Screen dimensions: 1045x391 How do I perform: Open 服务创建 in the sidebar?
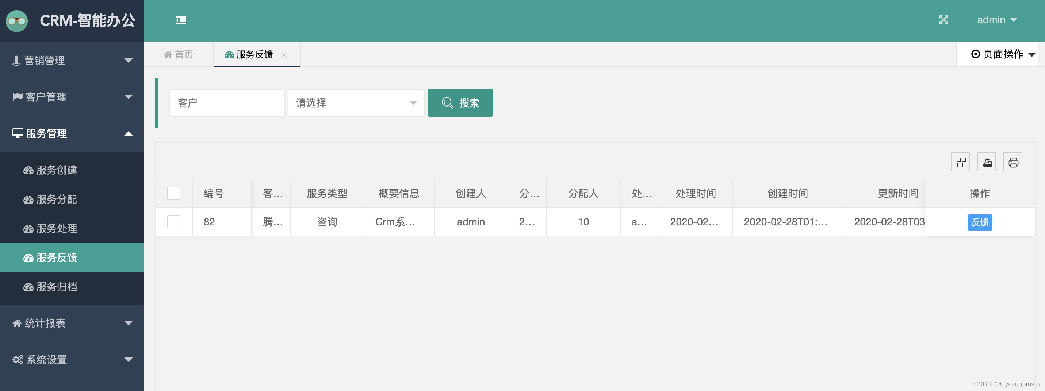tap(72, 170)
